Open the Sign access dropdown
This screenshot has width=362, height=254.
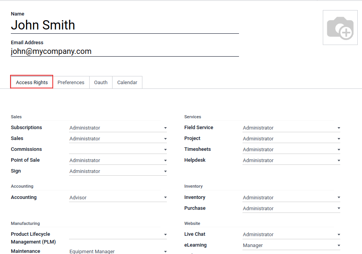118,171
